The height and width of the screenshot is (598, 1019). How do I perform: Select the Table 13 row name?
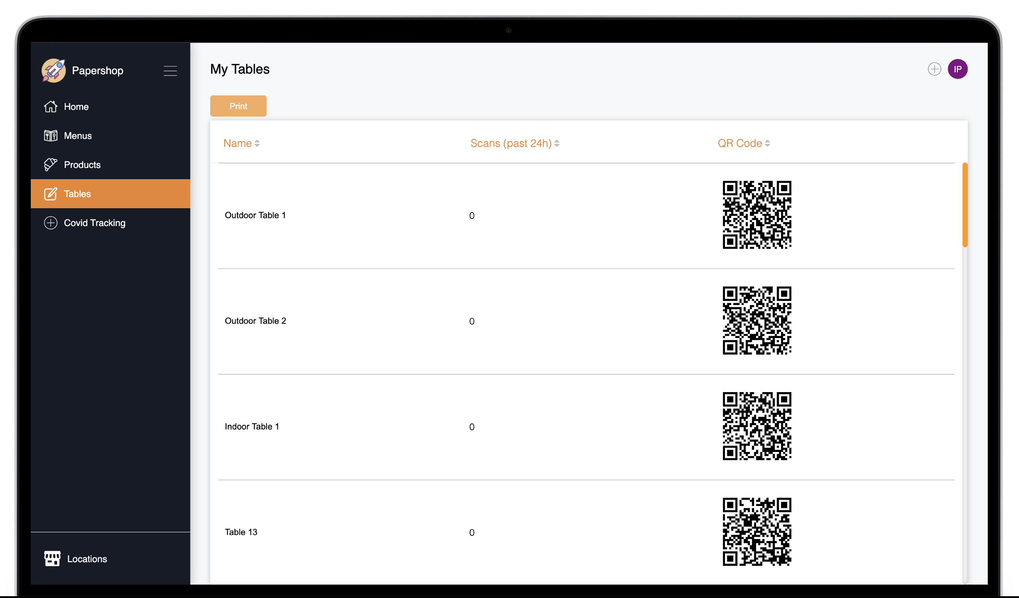241,532
